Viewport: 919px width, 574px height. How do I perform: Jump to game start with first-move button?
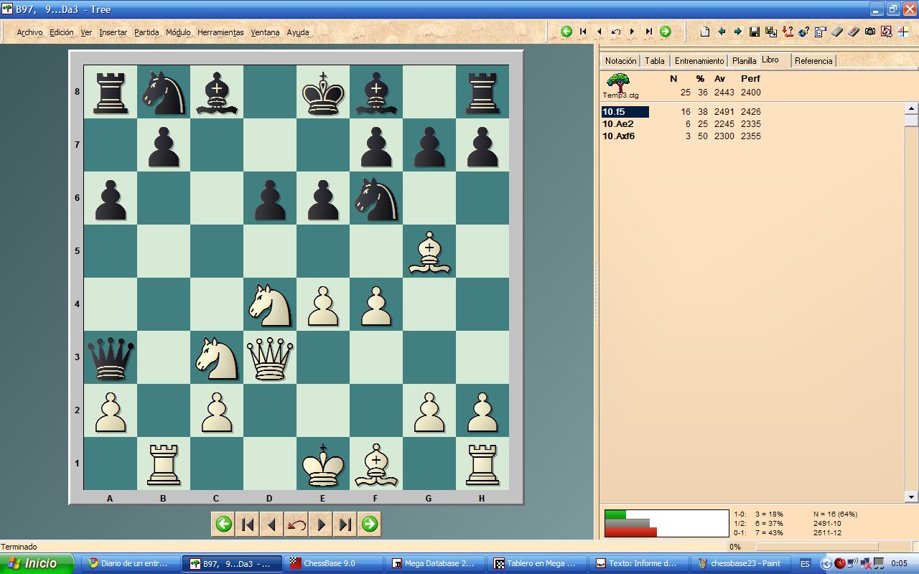tap(247, 524)
